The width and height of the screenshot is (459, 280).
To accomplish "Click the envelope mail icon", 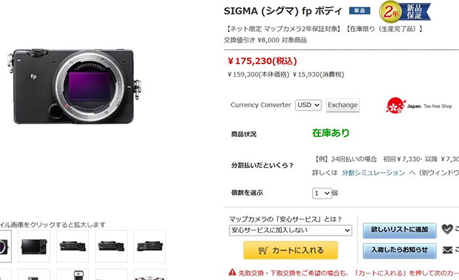I will coord(448,249).
